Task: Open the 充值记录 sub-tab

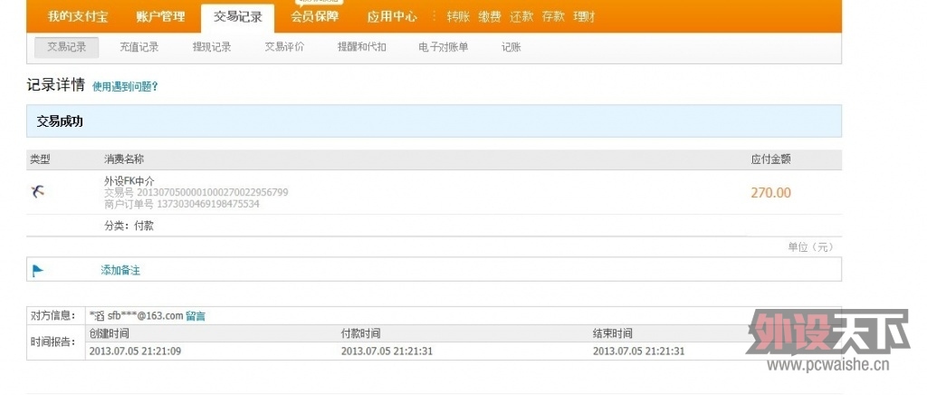Action: point(139,47)
